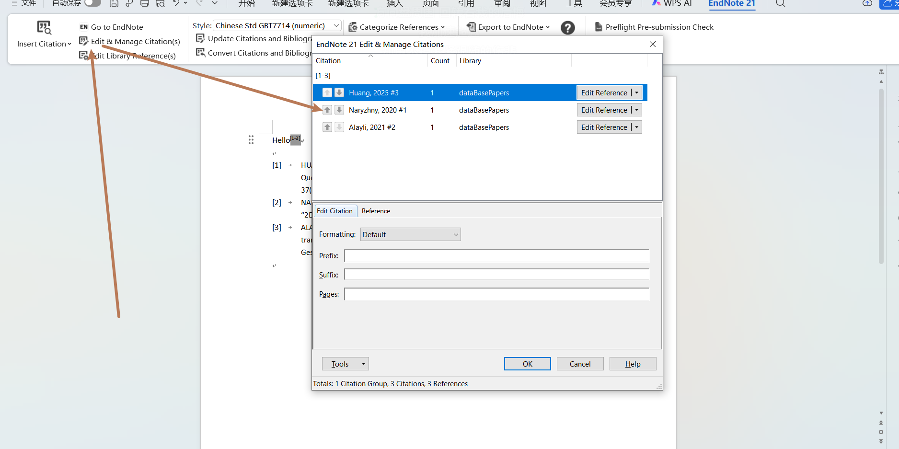Click the print icon in quick toolbar
Image resolution: width=899 pixels, height=449 pixels.
[145, 3]
